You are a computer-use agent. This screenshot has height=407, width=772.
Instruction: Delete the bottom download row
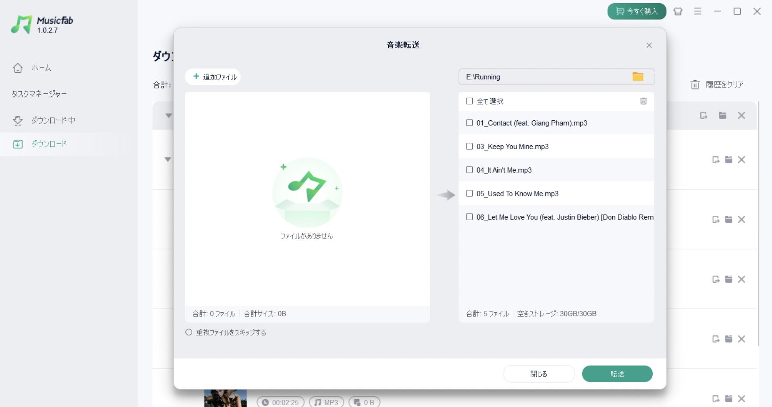pos(741,399)
